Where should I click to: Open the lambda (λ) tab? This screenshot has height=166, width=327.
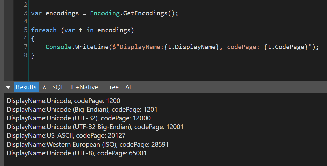44,87
